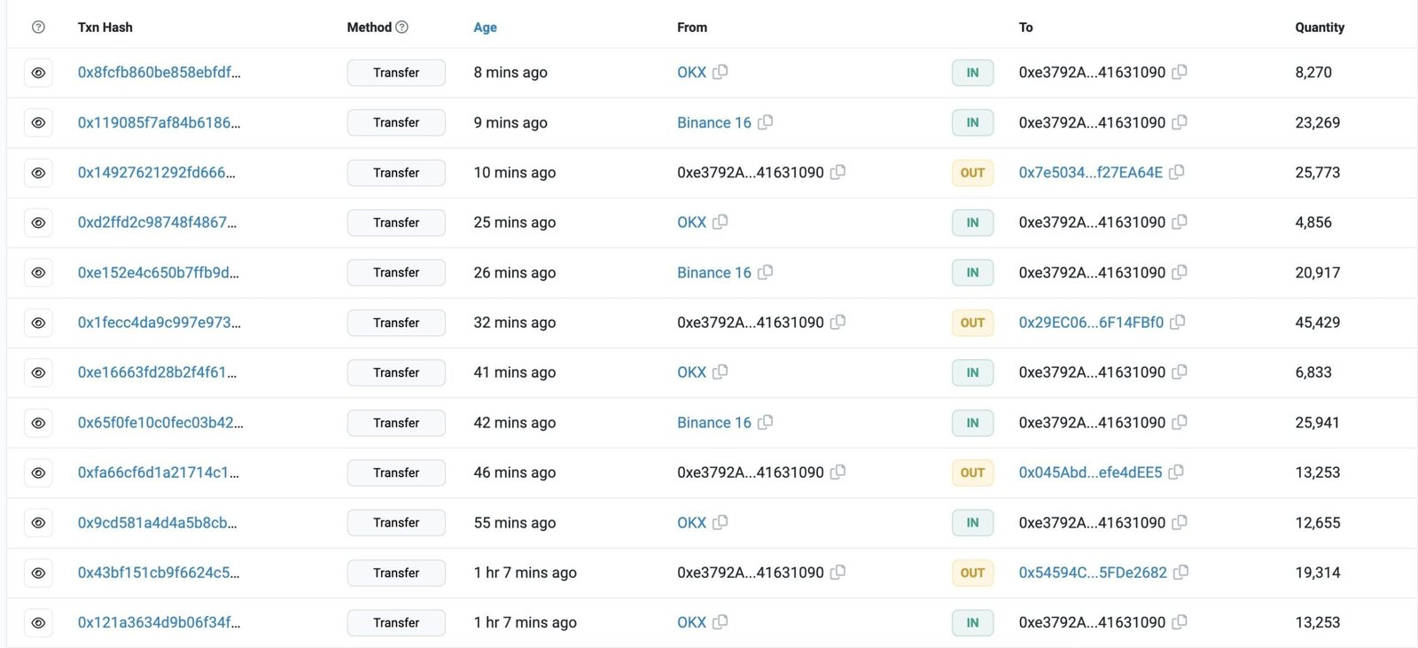
Task: Click the IN badge for 4,856 transfer
Action: tap(972, 223)
